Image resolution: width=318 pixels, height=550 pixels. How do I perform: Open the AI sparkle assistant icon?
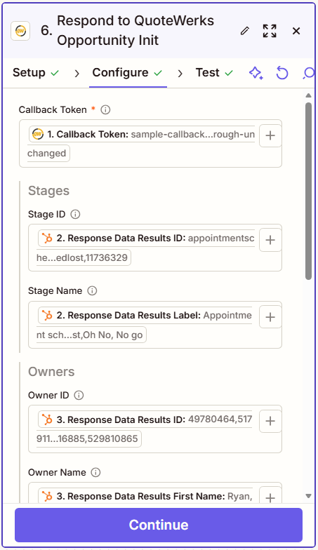coord(256,73)
